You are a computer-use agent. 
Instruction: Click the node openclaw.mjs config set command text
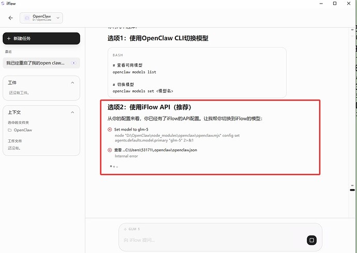pos(177,138)
